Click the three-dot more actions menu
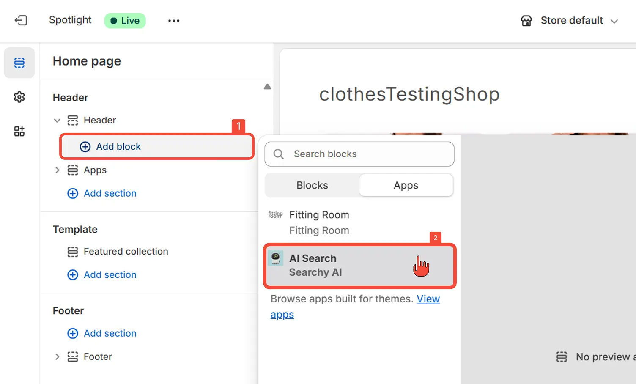Screen dimensions: 636x384 pos(173,20)
